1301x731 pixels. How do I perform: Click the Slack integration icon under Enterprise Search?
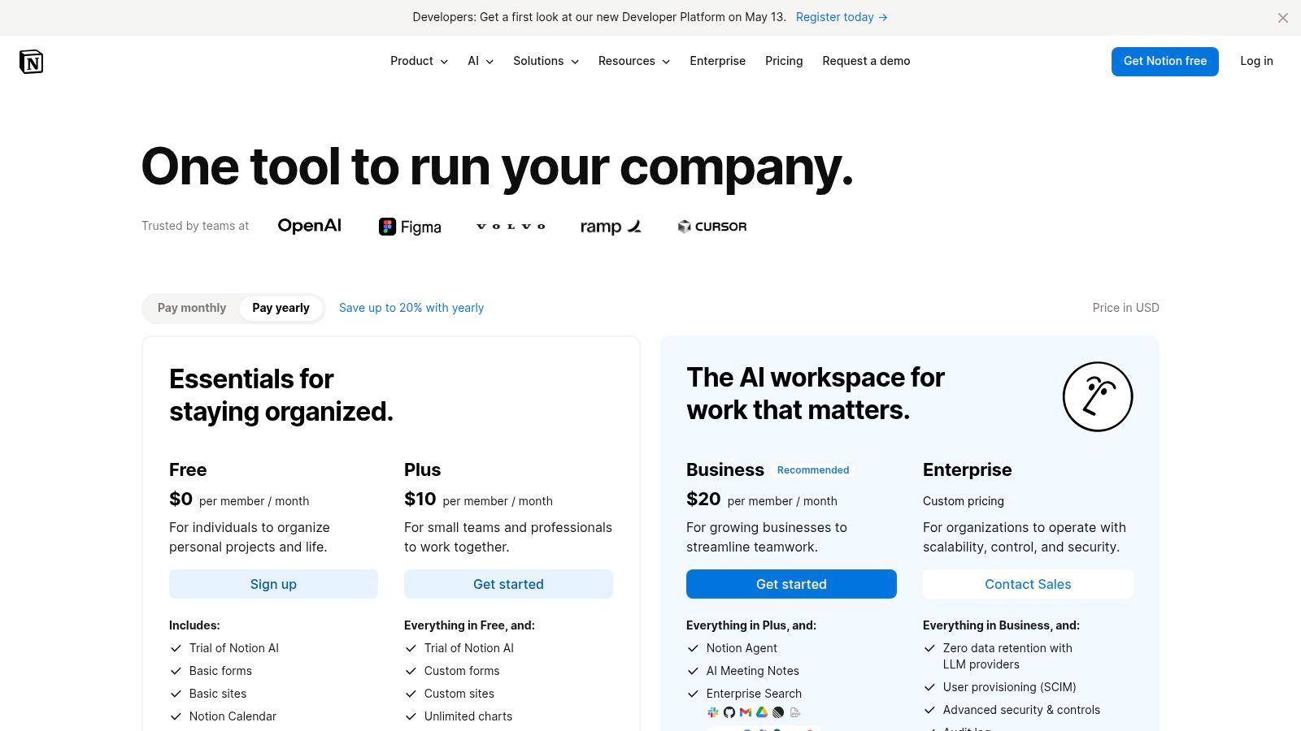click(713, 712)
